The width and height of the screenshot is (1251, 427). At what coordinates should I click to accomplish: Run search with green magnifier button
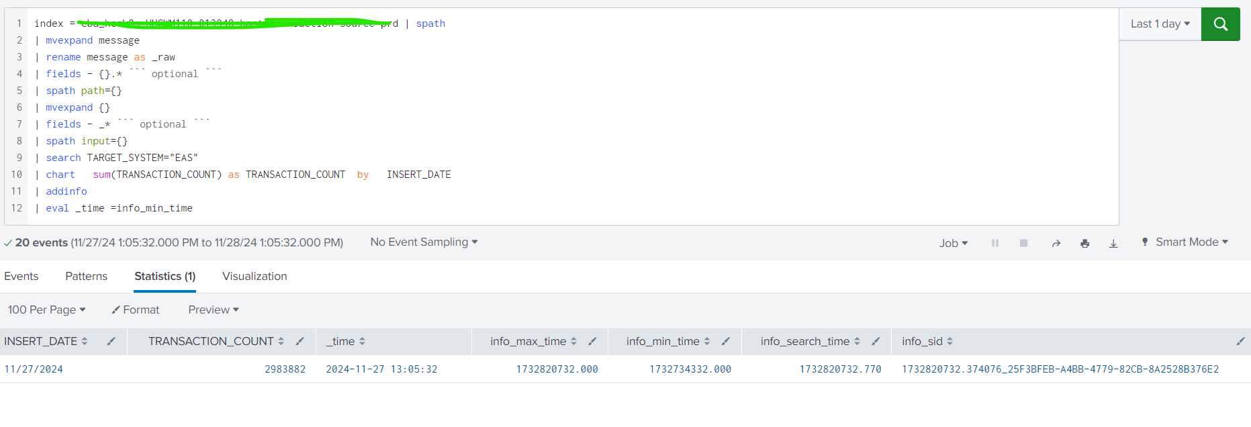[1220, 24]
